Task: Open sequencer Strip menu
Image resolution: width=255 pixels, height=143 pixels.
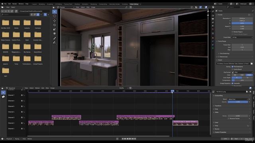Action: 47,88
